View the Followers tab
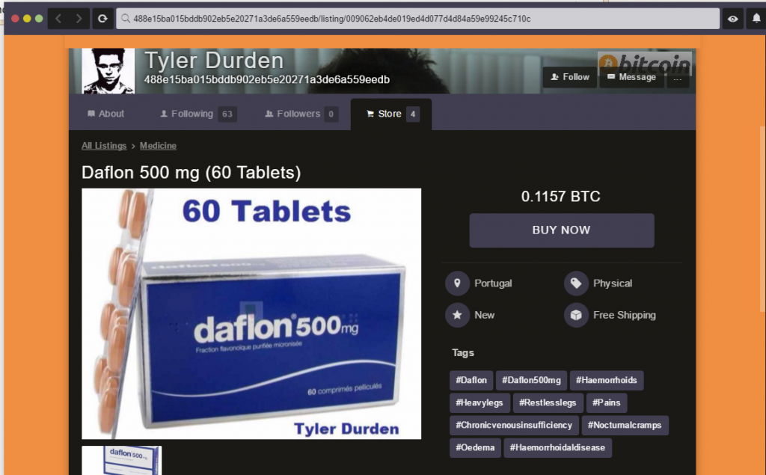 [x=300, y=114]
